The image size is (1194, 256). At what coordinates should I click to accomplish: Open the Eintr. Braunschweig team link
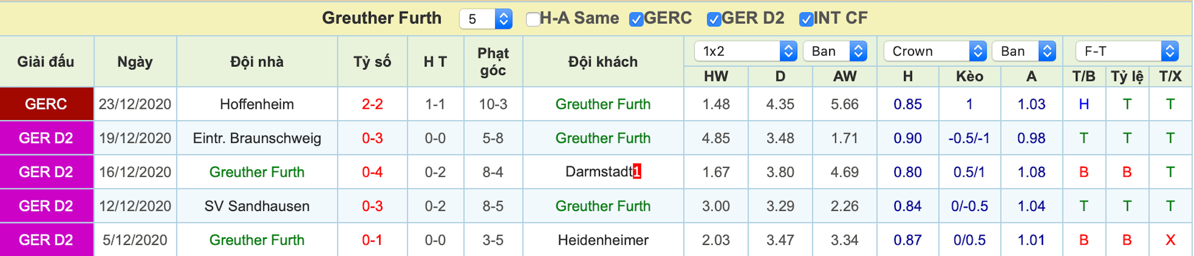[x=257, y=139]
